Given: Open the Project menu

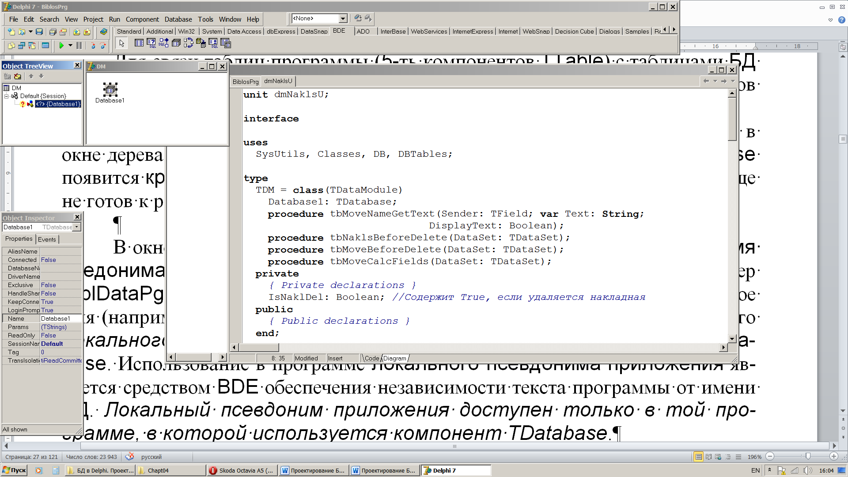Looking at the screenshot, I should pyautogui.click(x=93, y=19).
